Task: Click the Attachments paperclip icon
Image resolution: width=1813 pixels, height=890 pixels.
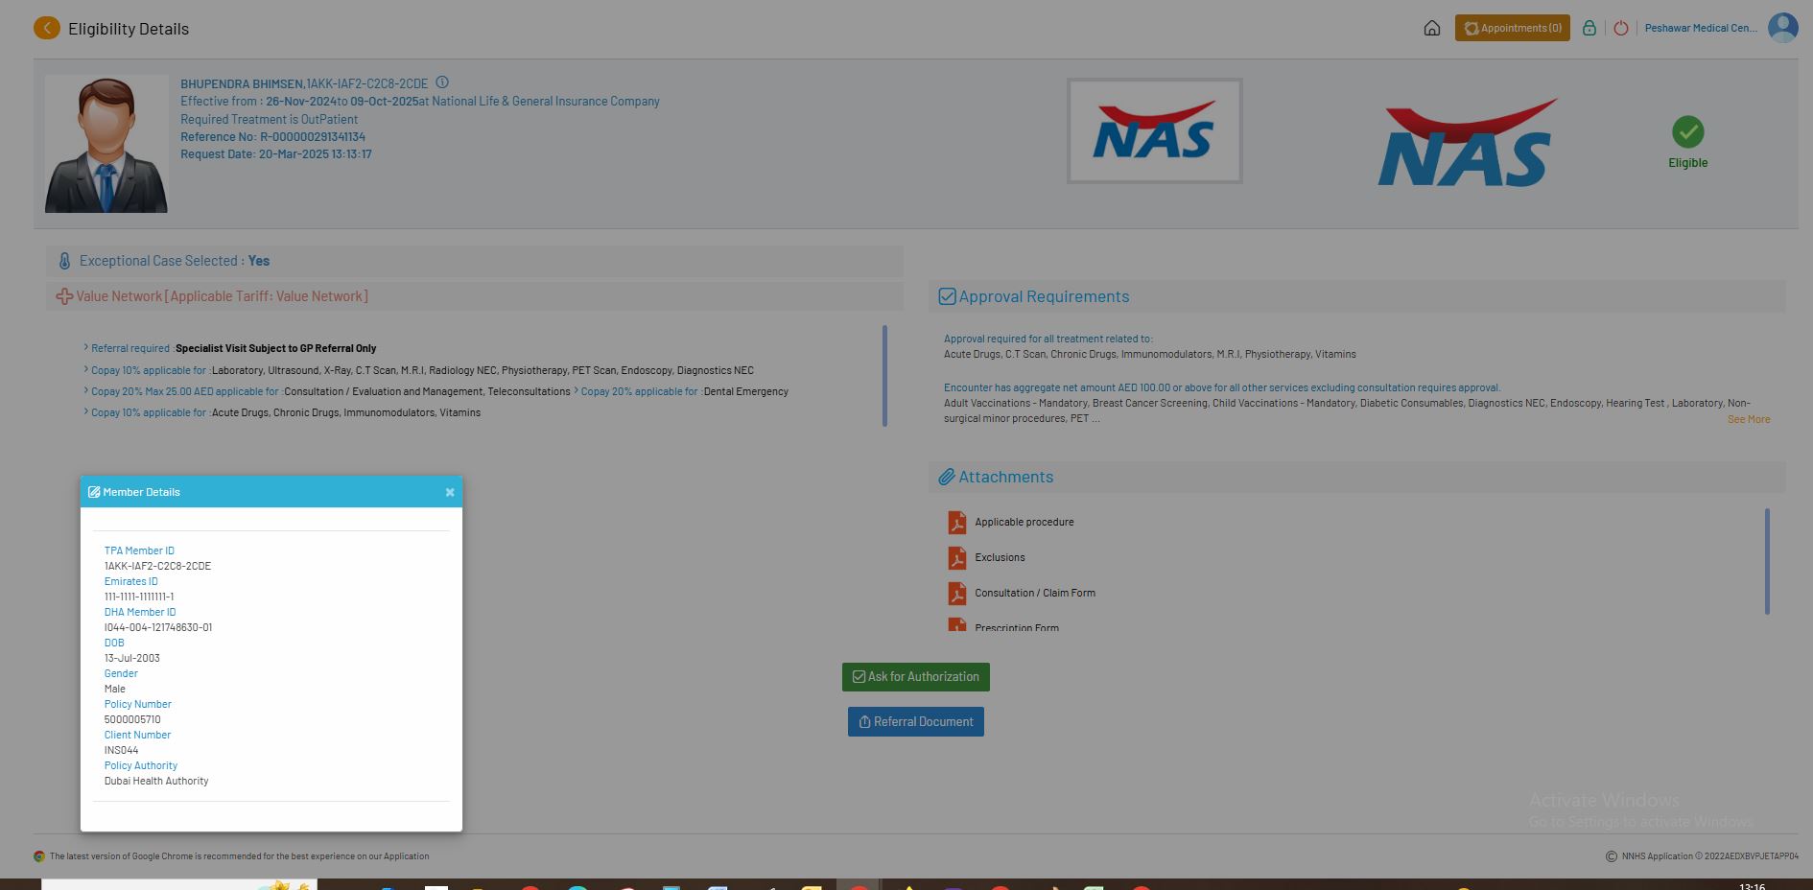Action: 947,477
